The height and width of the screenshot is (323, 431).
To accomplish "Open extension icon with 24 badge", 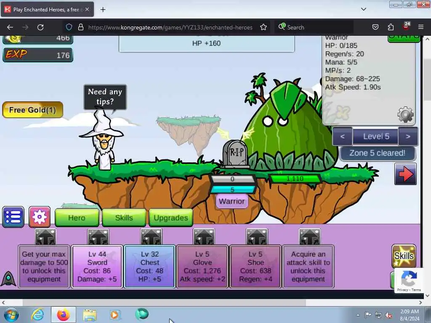I will pos(406,26).
